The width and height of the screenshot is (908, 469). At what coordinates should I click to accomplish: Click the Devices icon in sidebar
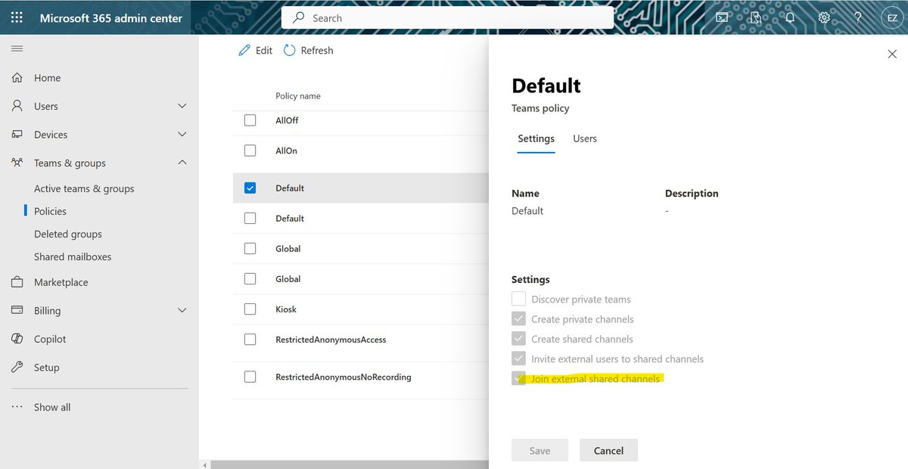(x=17, y=135)
